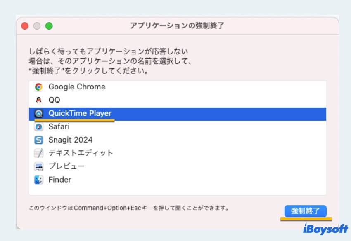
Task: Click the QQ penguin icon
Action: pyautogui.click(x=39, y=100)
